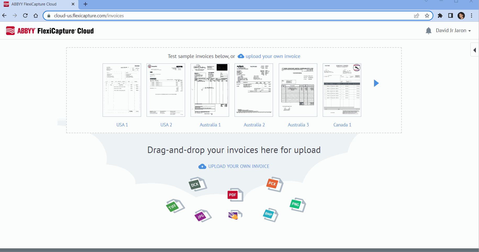This screenshot has height=252, width=479.
Task: Click the cloud upload icon beside 'upload your own invoice'
Action: 241,56
